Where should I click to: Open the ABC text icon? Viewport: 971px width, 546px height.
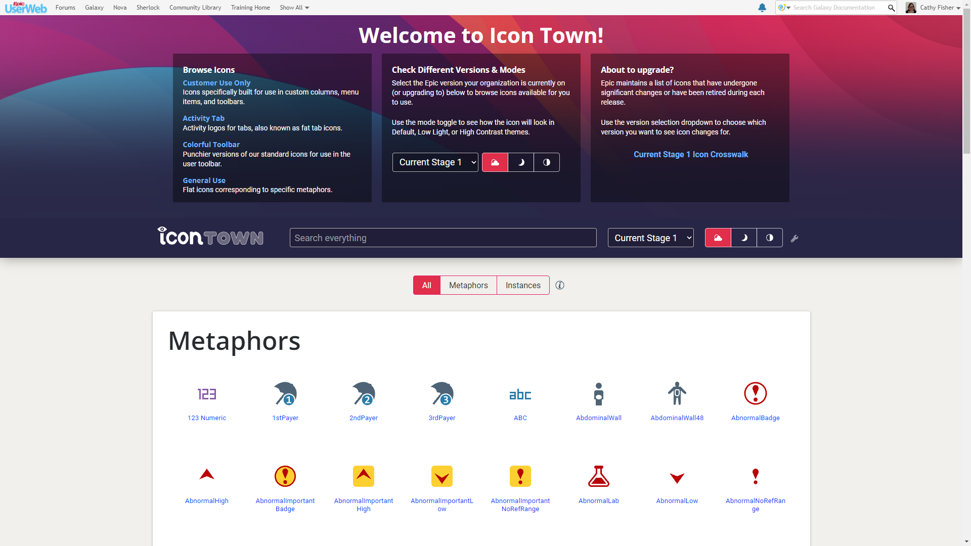click(520, 394)
